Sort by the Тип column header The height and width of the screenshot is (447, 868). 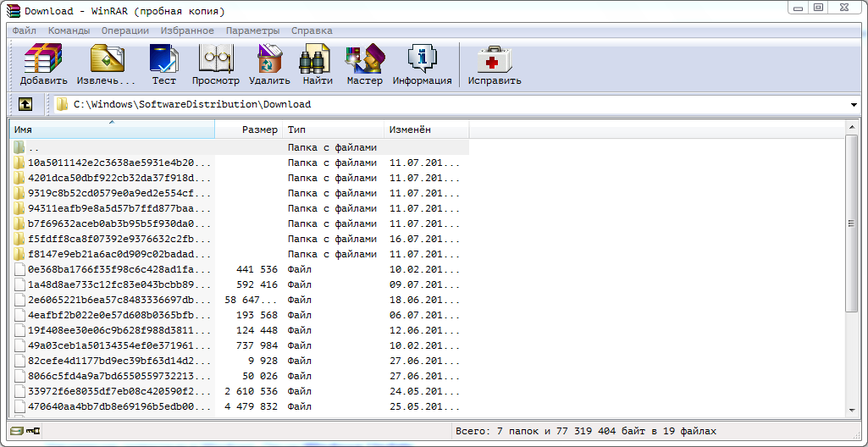pos(333,130)
